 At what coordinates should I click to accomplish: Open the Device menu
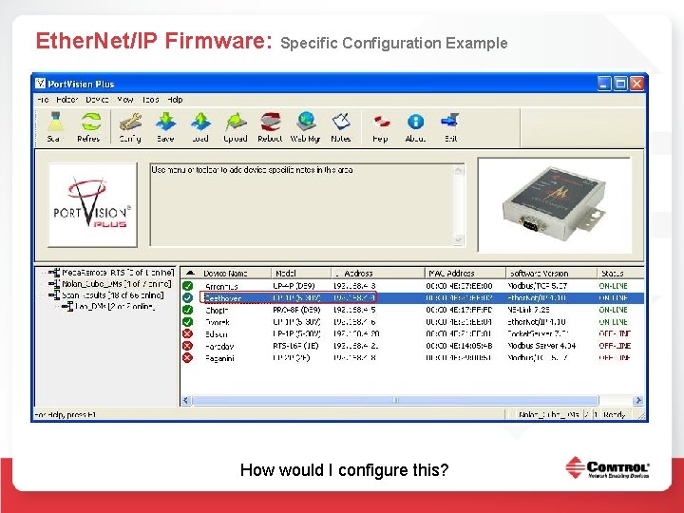pos(97,100)
